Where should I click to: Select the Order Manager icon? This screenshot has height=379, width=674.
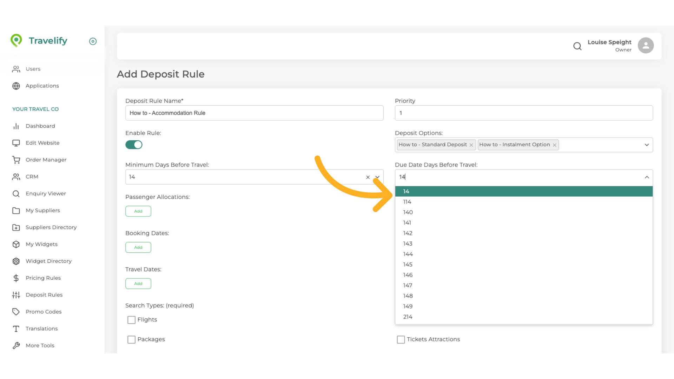pyautogui.click(x=16, y=160)
